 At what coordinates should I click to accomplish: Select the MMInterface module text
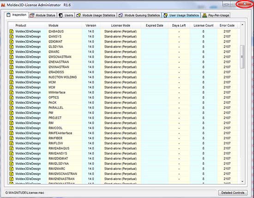[x=57, y=92]
